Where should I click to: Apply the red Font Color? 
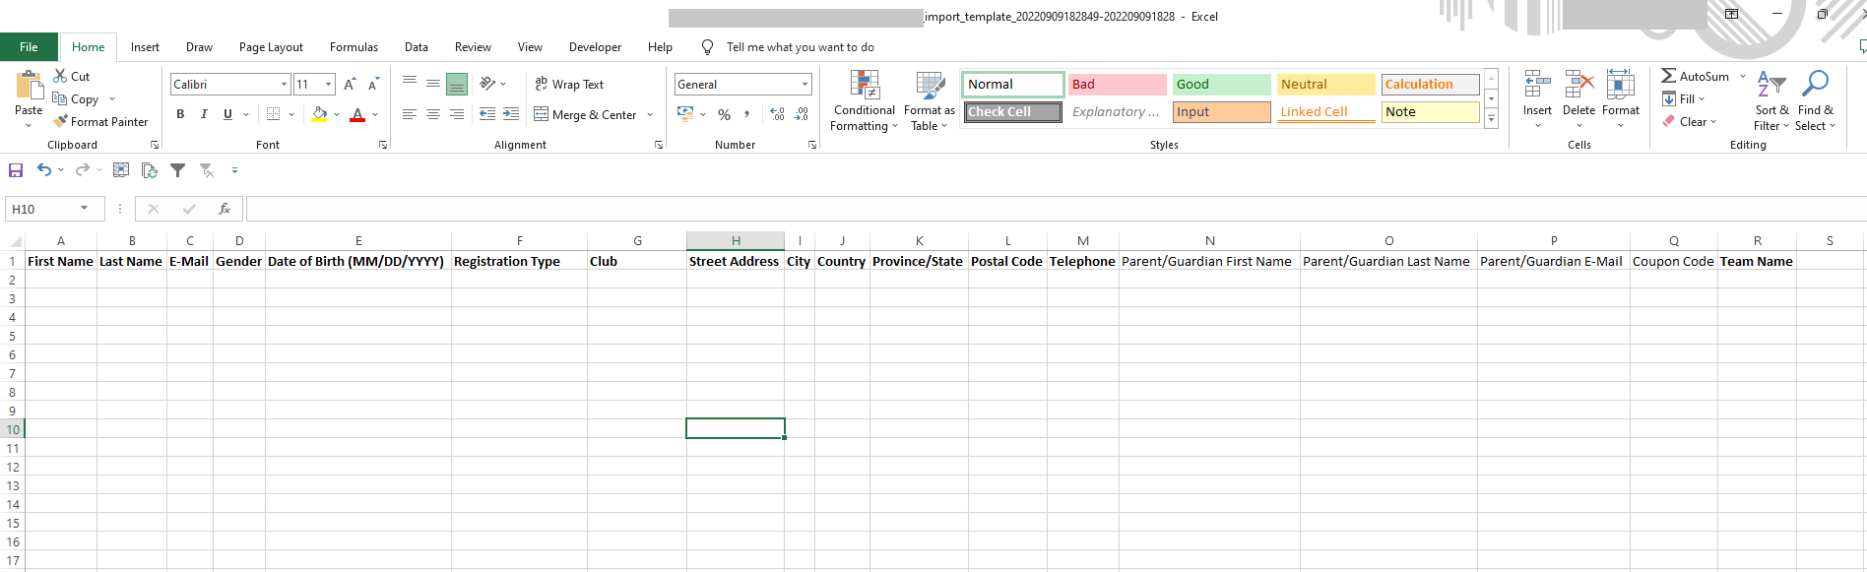click(x=357, y=114)
